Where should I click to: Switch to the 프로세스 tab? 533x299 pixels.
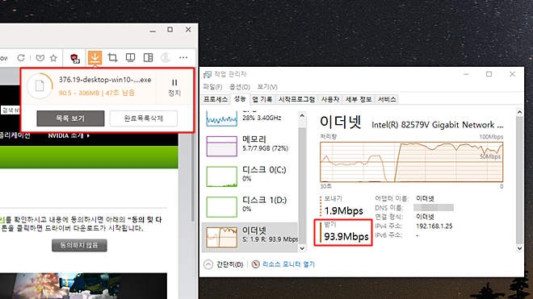click(x=216, y=99)
